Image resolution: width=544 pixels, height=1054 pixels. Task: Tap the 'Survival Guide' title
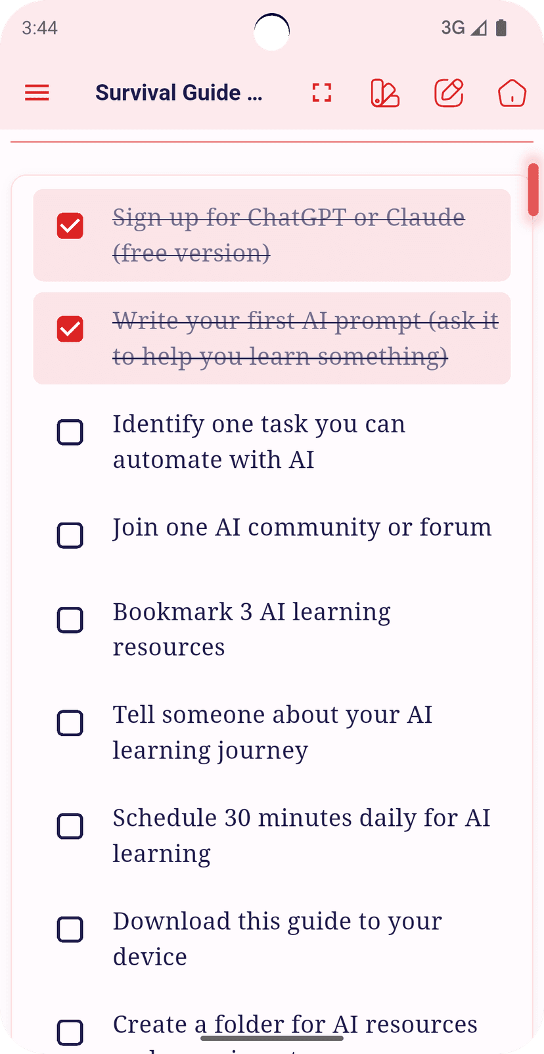pyautogui.click(x=179, y=93)
